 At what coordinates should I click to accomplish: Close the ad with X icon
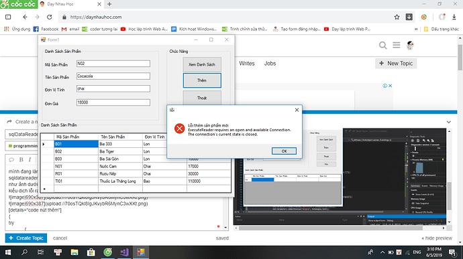pos(390,86)
